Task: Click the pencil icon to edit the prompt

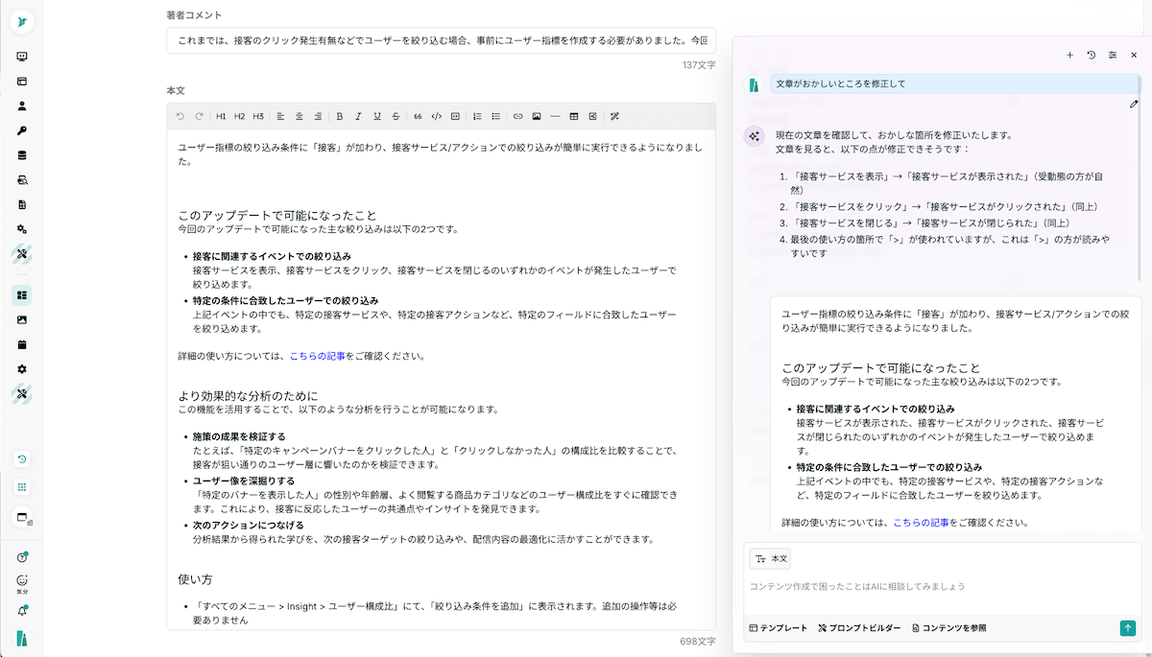Action: pos(1135,106)
